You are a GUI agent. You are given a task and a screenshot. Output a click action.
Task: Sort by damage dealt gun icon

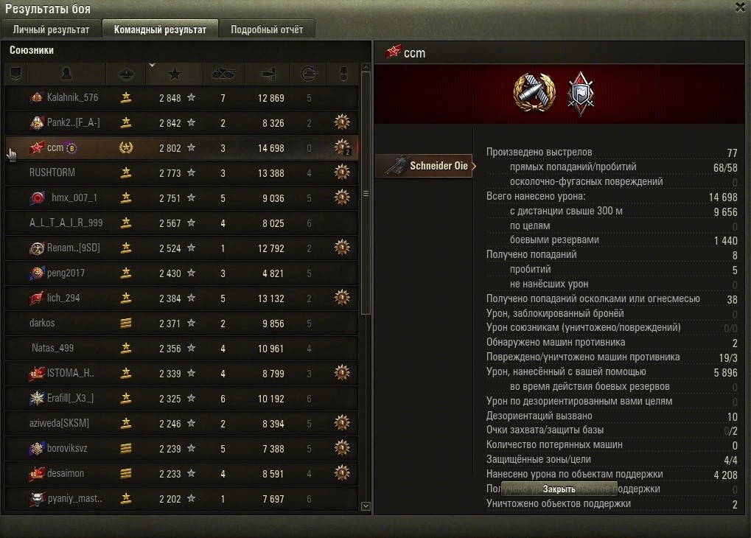click(x=268, y=74)
